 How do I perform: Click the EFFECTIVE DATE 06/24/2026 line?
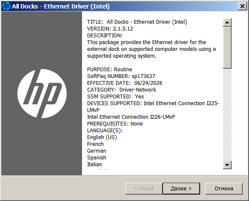(x=124, y=83)
